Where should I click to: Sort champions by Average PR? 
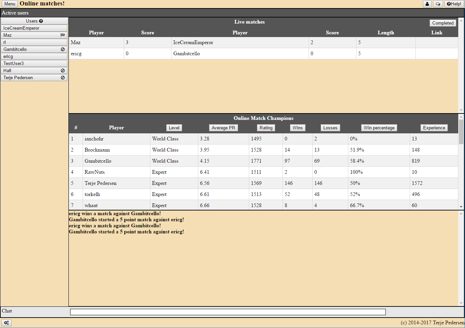[x=223, y=128]
